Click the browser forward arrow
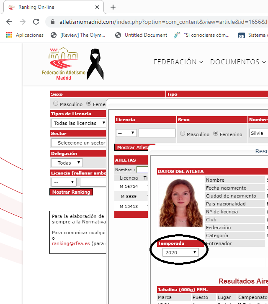Screen dimensions: 268x304 point(23,22)
